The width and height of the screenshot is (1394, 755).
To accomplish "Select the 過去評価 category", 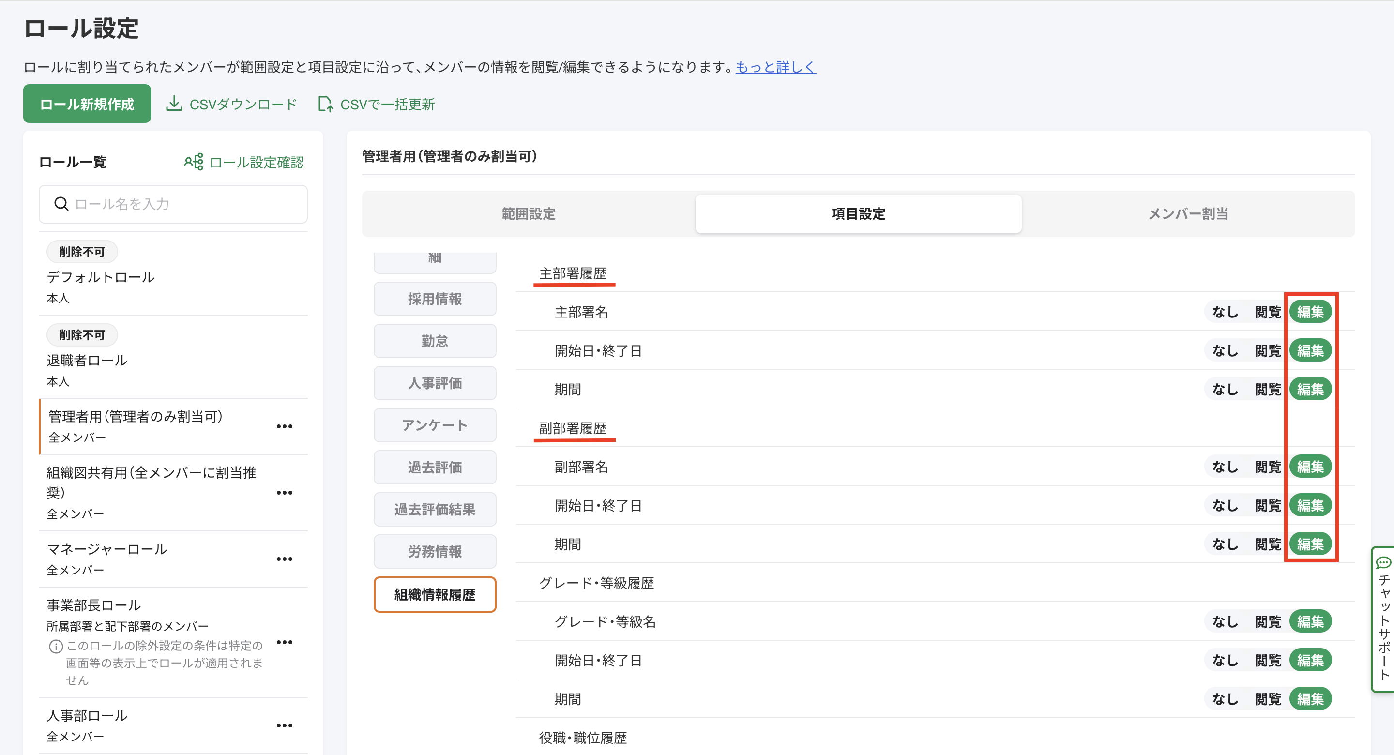I will pyautogui.click(x=435, y=467).
